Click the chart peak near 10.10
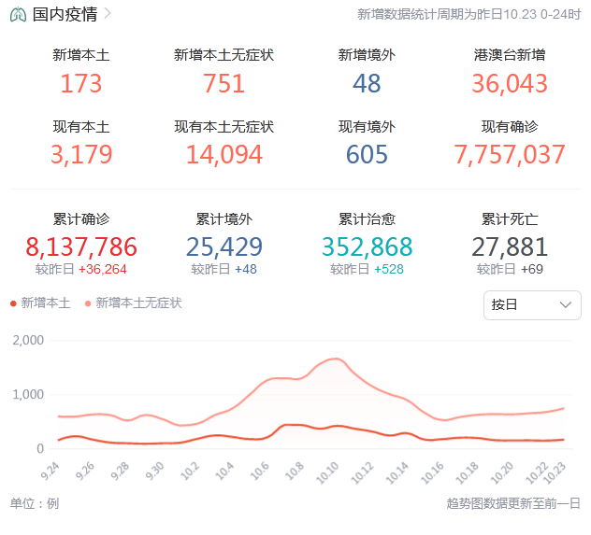 335,359
